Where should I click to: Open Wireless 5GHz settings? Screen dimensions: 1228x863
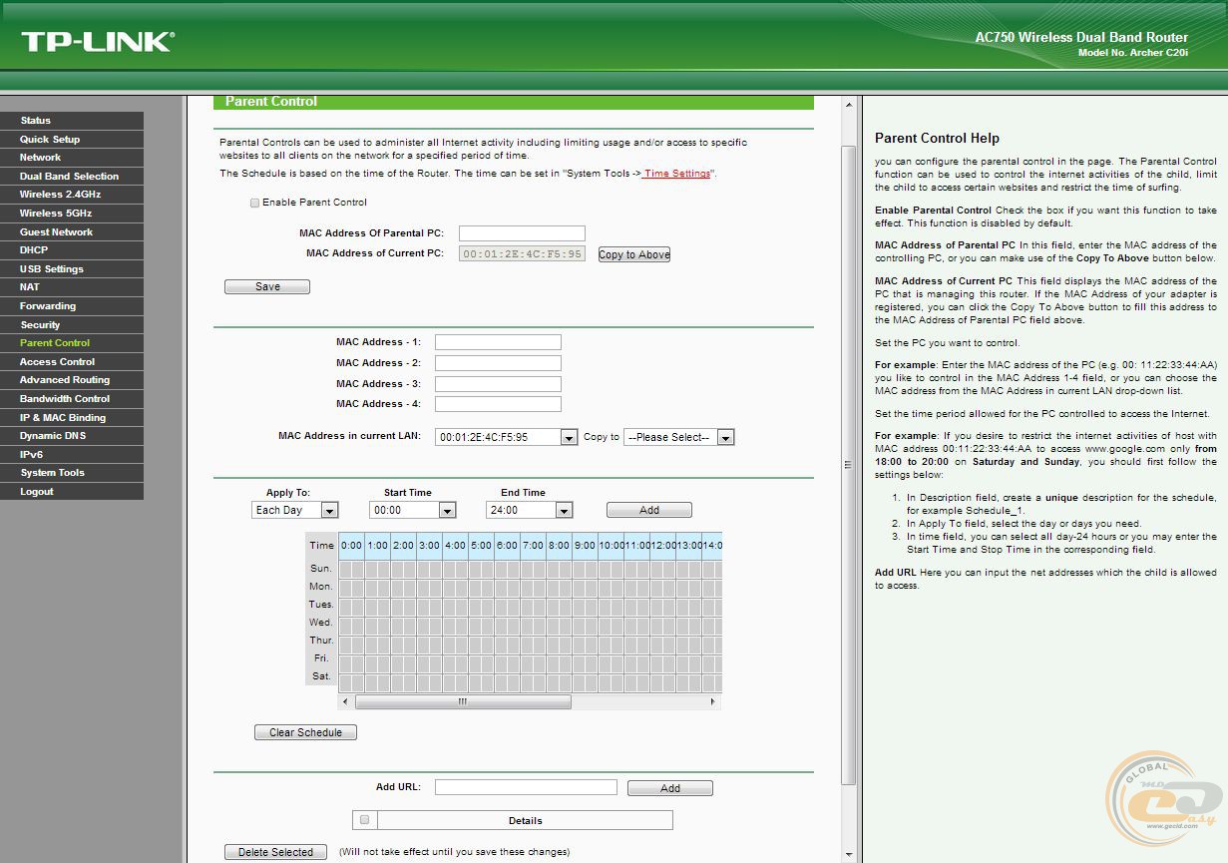72,214
